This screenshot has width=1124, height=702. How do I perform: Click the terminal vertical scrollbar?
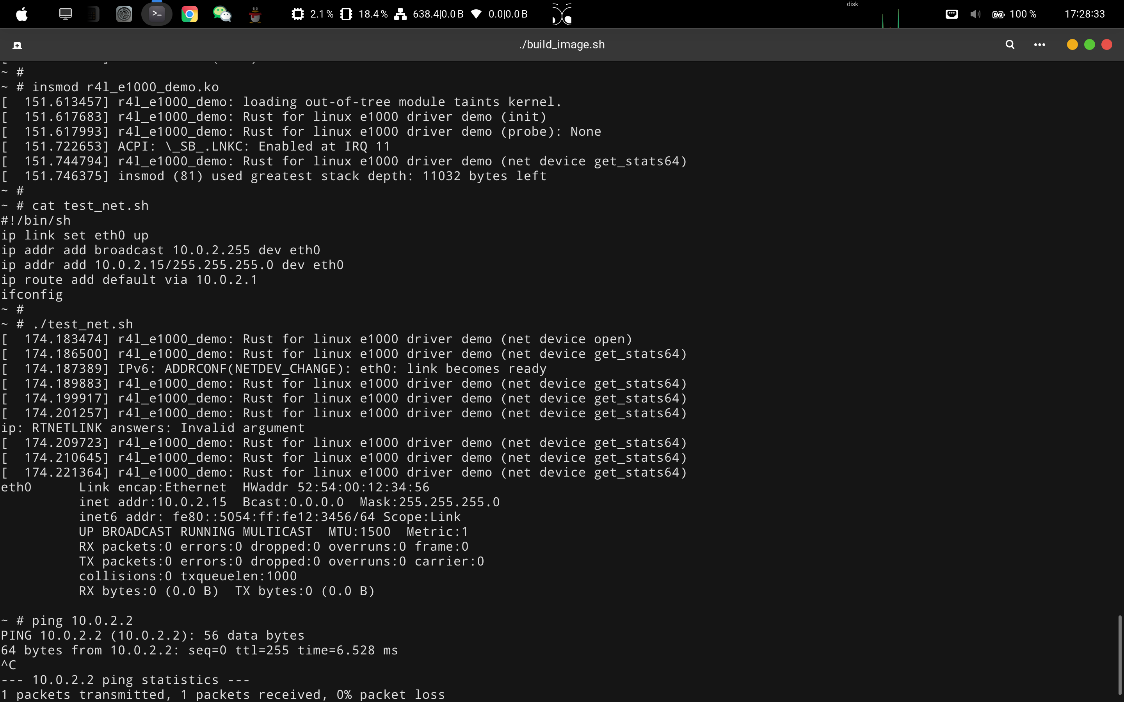click(1120, 655)
